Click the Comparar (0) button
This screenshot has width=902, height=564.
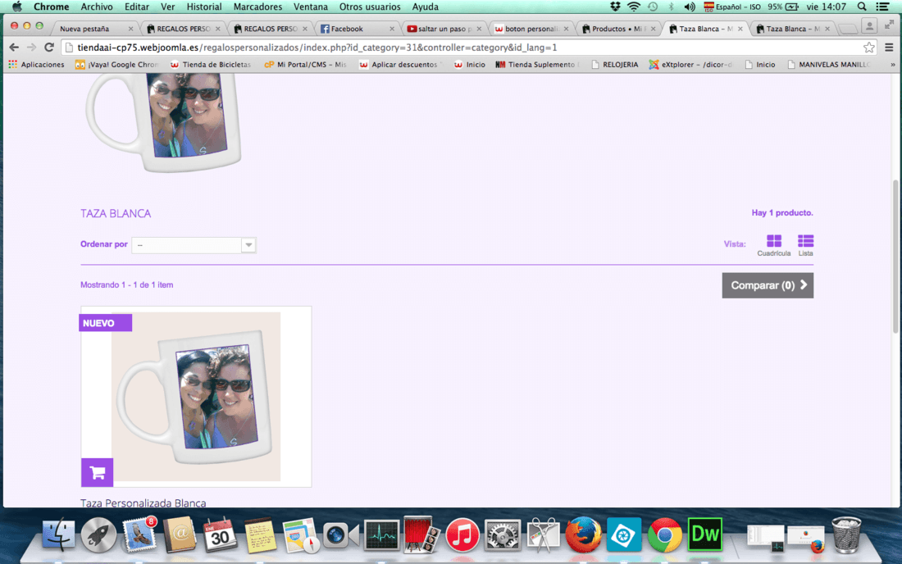pyautogui.click(x=768, y=285)
